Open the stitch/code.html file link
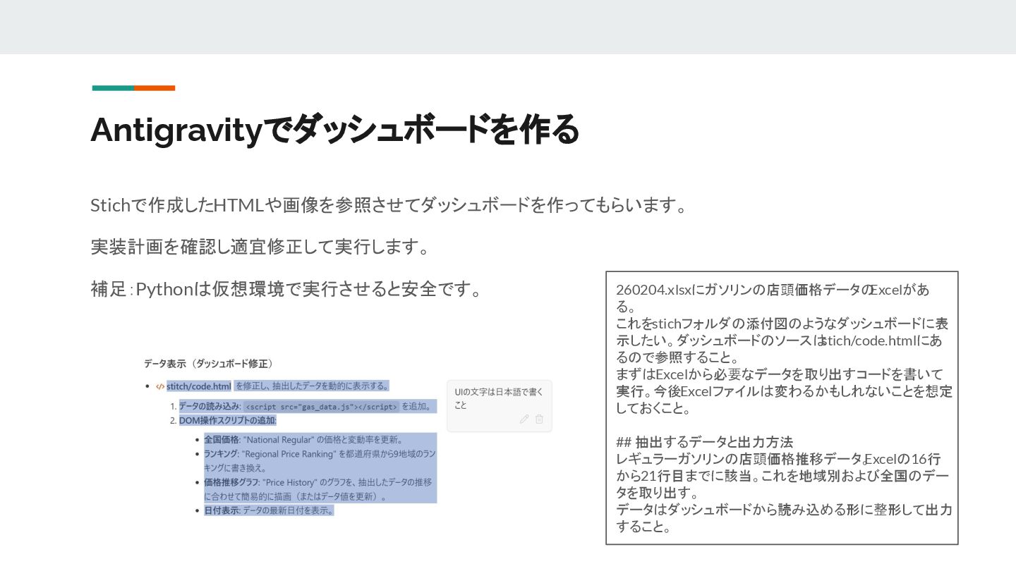 pos(198,386)
